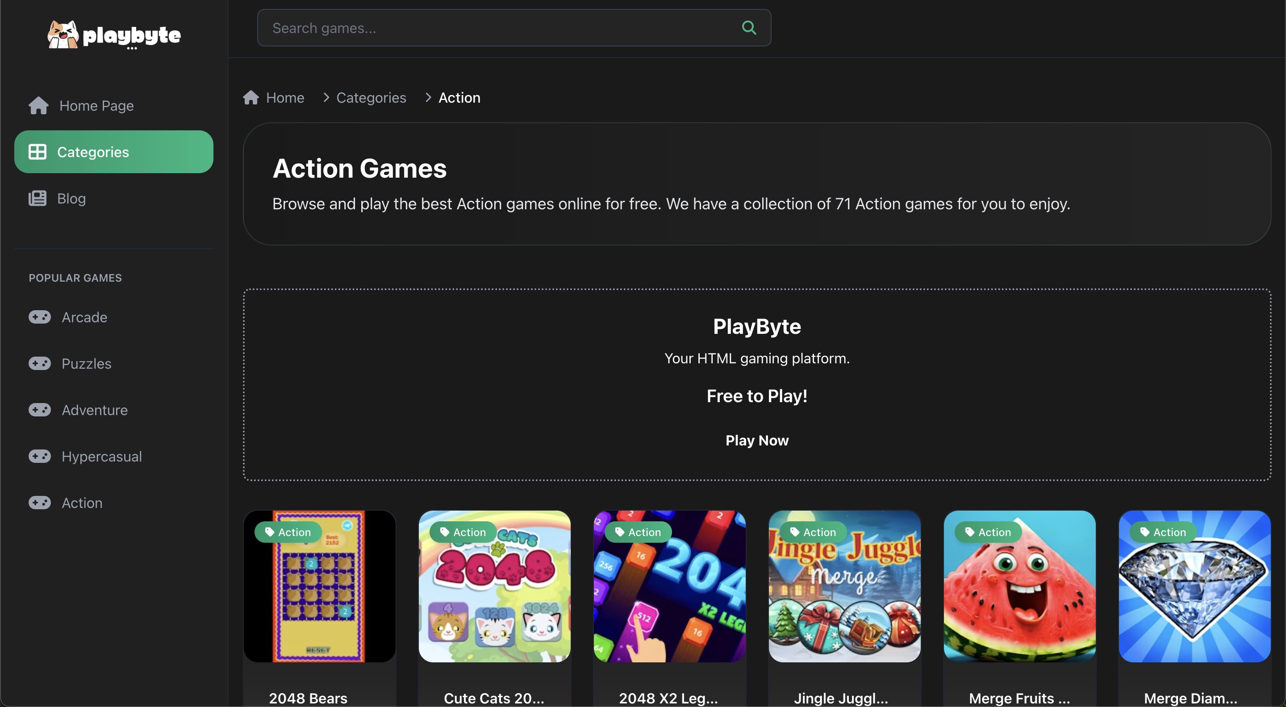The image size is (1286, 707).
Task: Focus the Search games input field
Action: pyautogui.click(x=514, y=27)
